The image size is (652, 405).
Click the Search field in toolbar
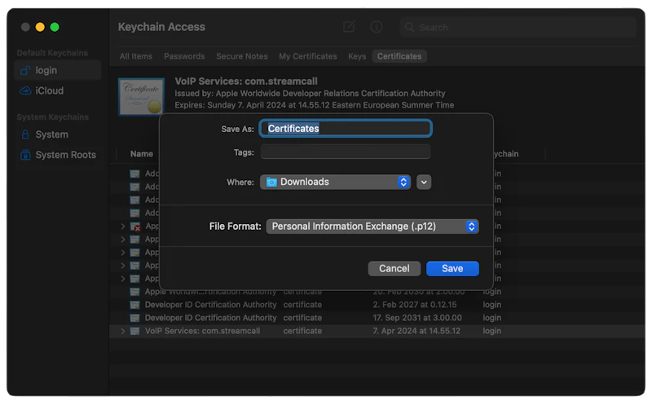click(518, 28)
